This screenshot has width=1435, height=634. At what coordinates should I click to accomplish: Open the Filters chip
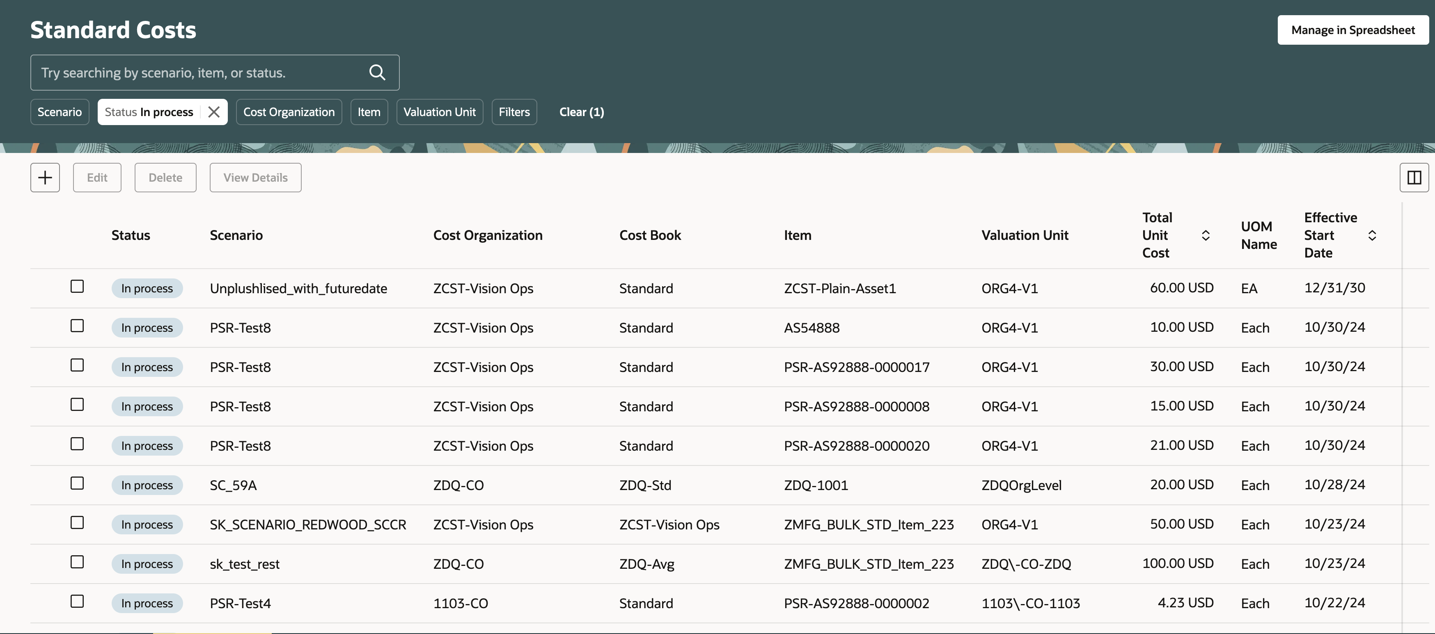tap(513, 112)
